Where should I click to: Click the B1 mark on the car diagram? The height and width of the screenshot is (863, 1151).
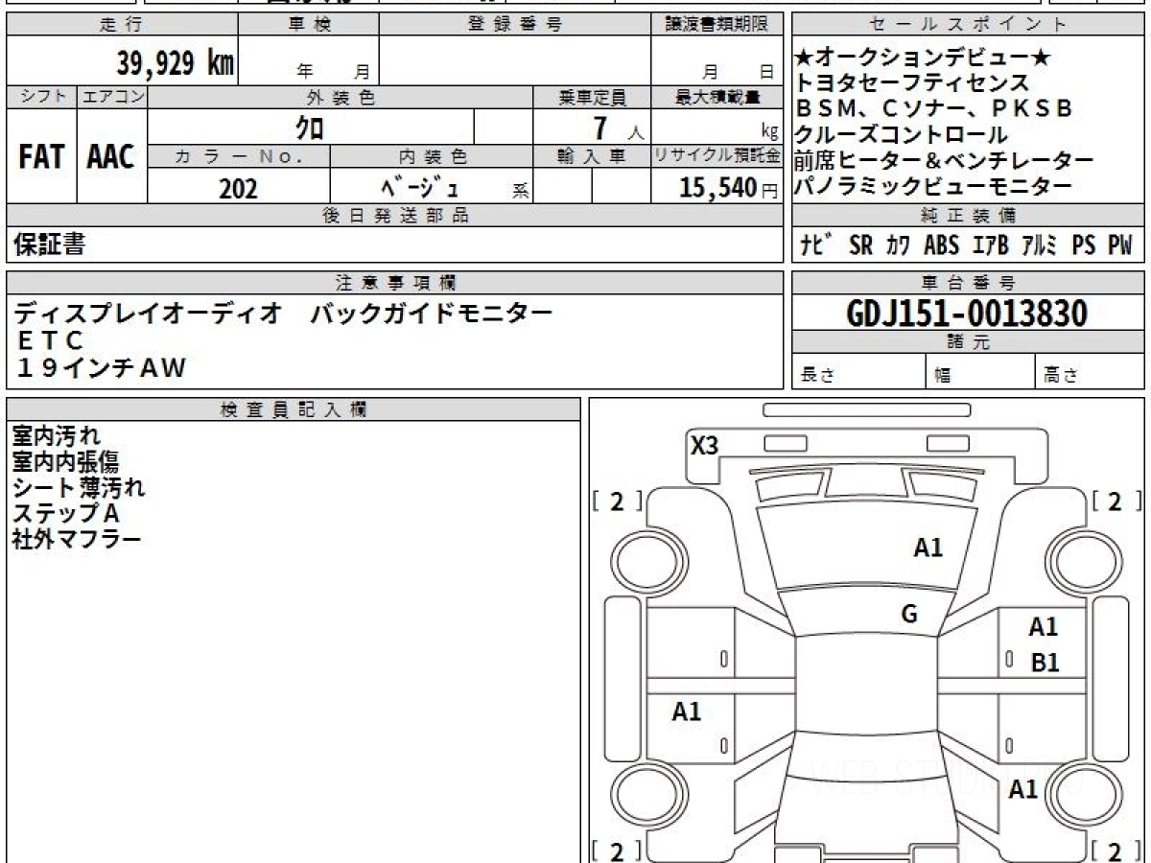[x=1045, y=663]
